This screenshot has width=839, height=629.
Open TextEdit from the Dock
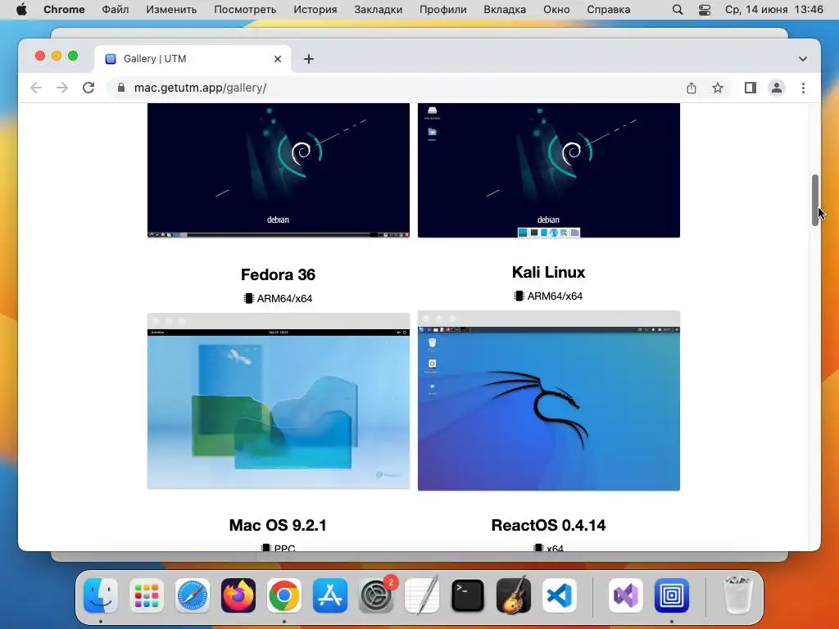click(422, 595)
